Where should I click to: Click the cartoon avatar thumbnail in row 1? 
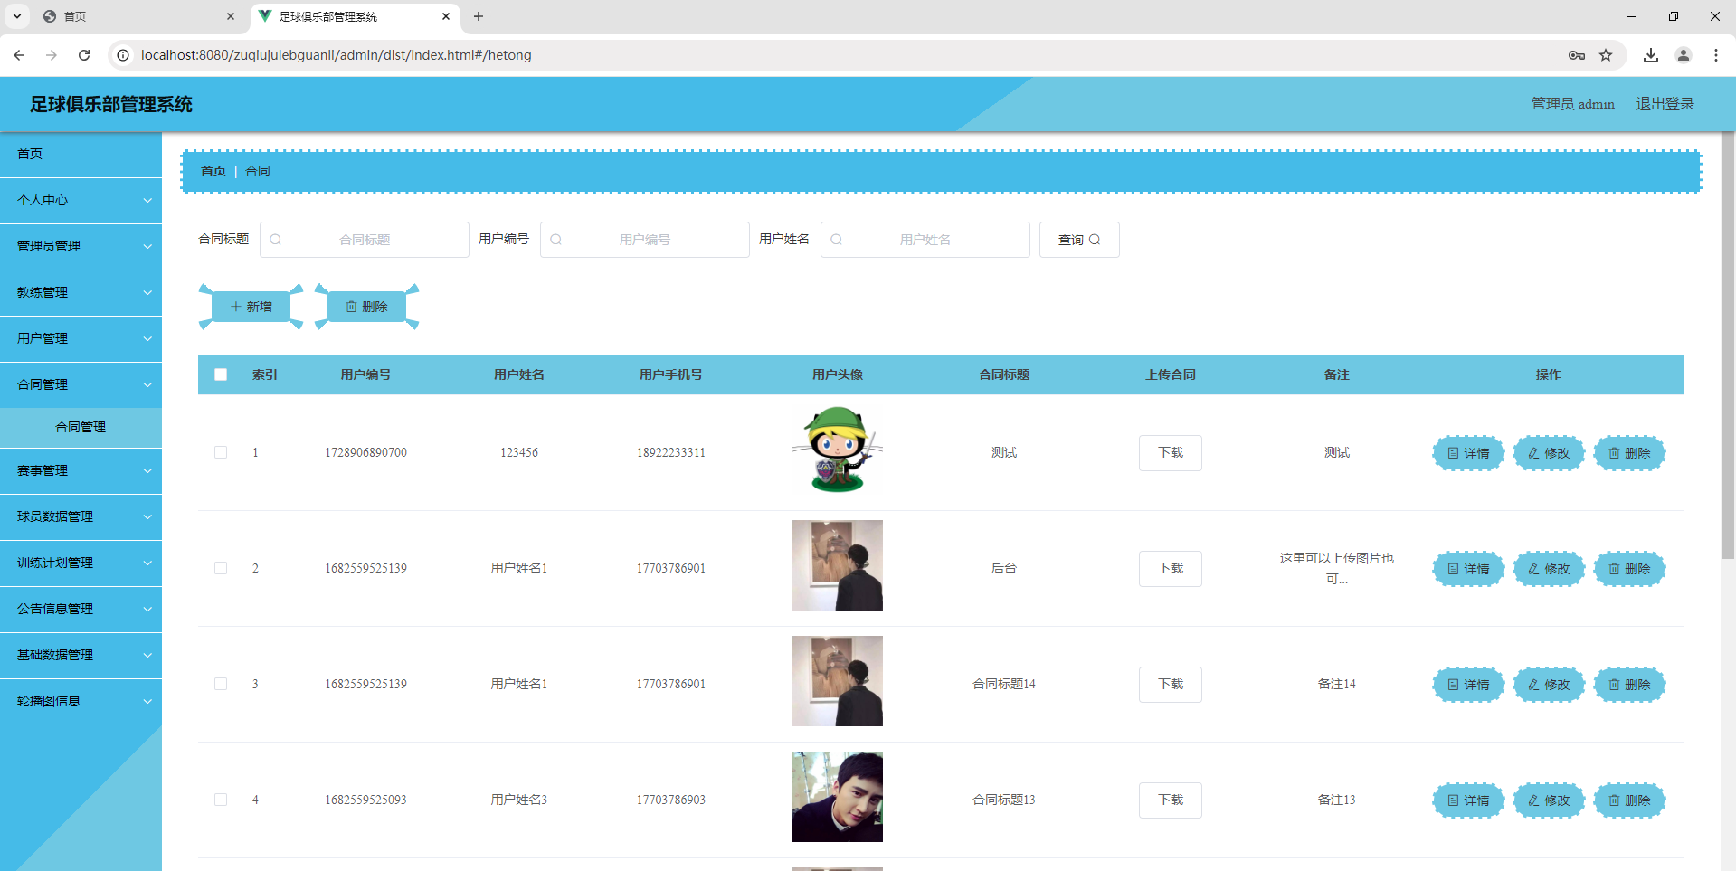pos(838,450)
